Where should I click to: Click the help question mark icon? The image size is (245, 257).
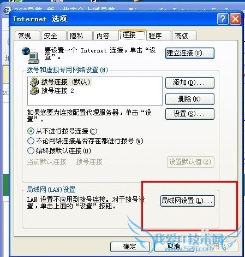pos(223,19)
